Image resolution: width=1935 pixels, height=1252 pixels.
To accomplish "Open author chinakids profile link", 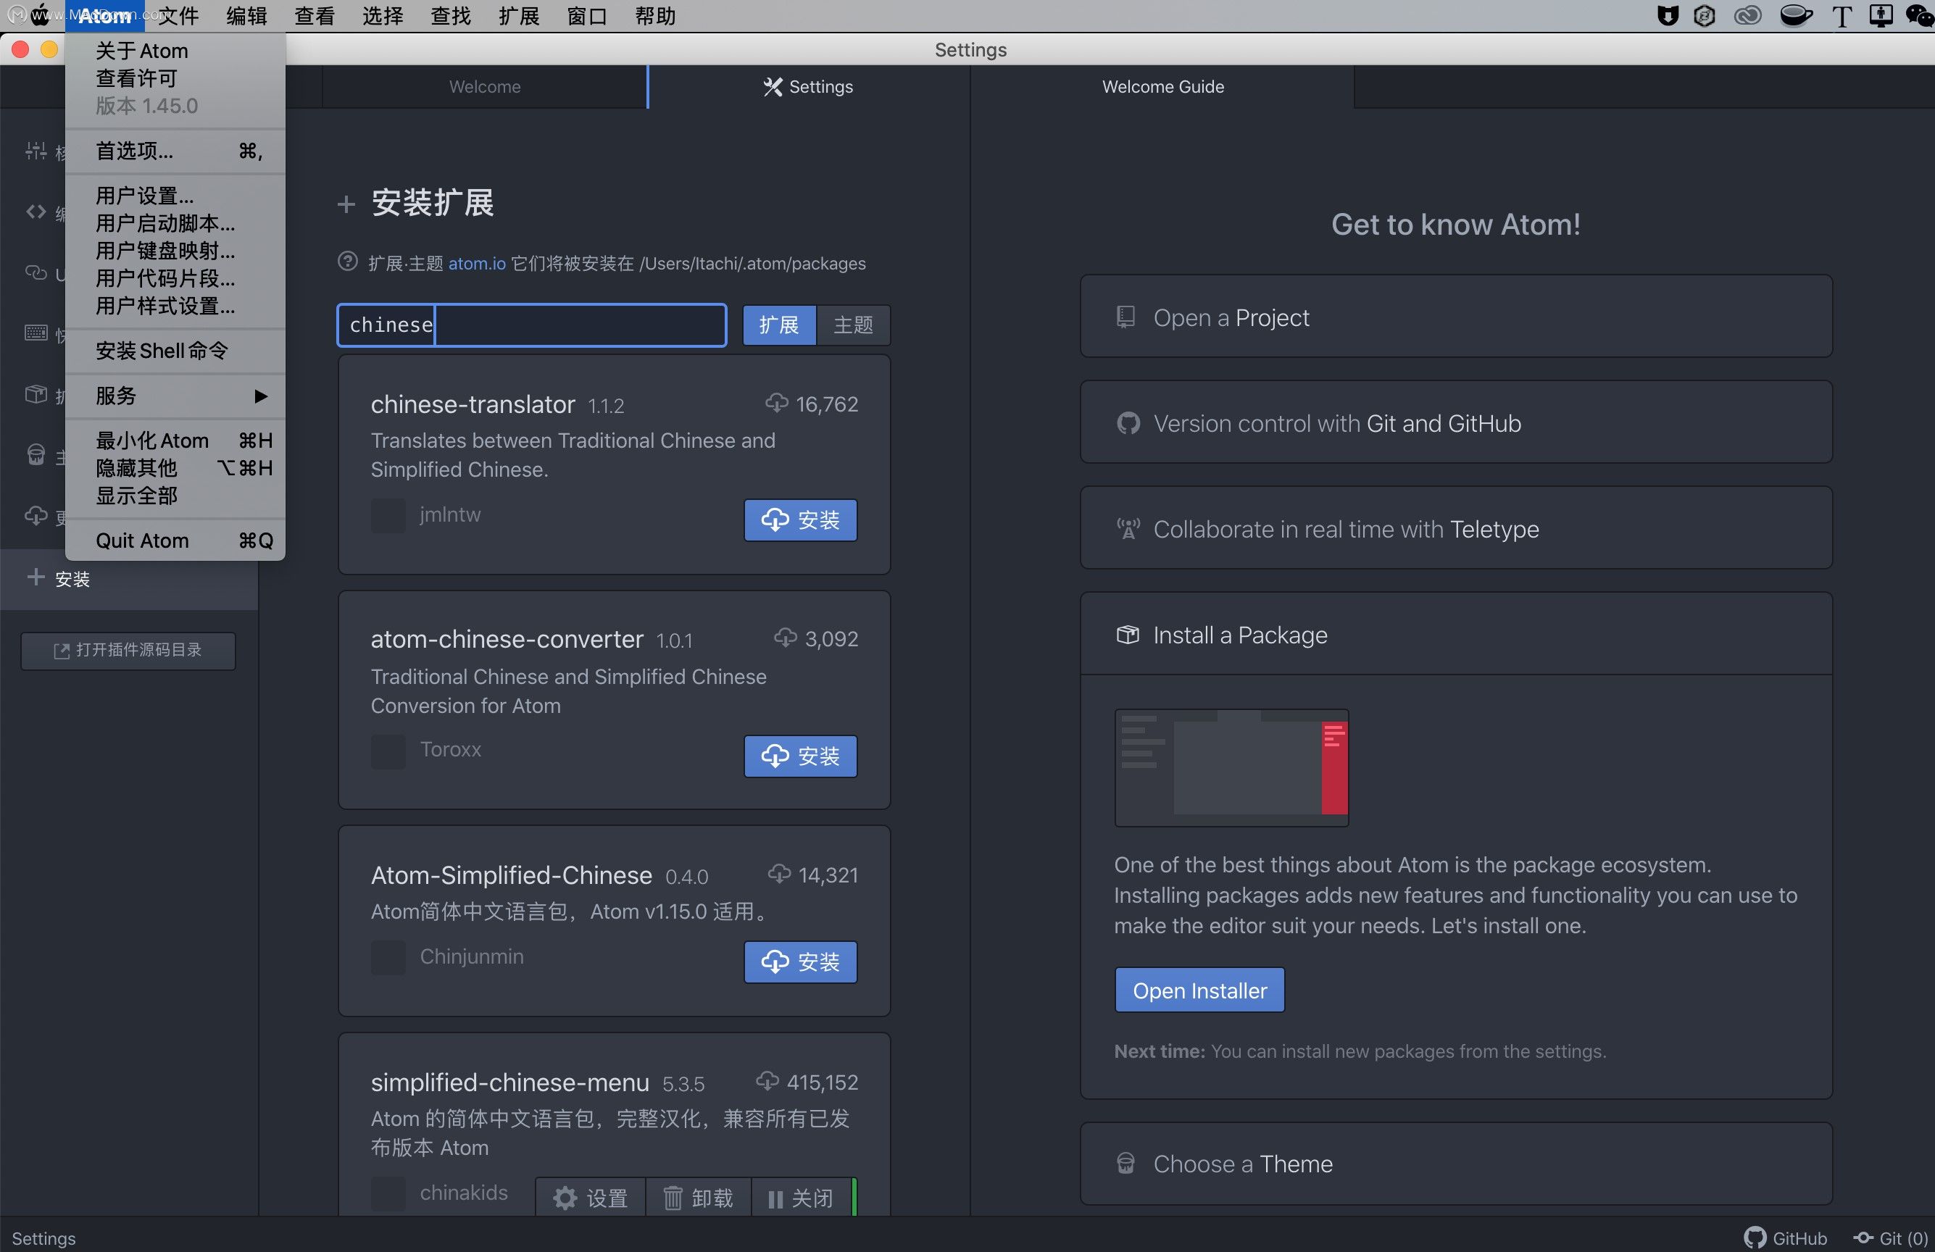I will tap(463, 1193).
